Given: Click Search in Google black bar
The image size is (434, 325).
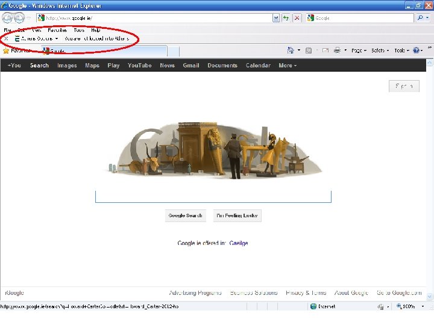Looking at the screenshot, I should (x=39, y=66).
